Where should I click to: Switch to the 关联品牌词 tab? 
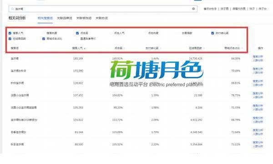point(65,18)
